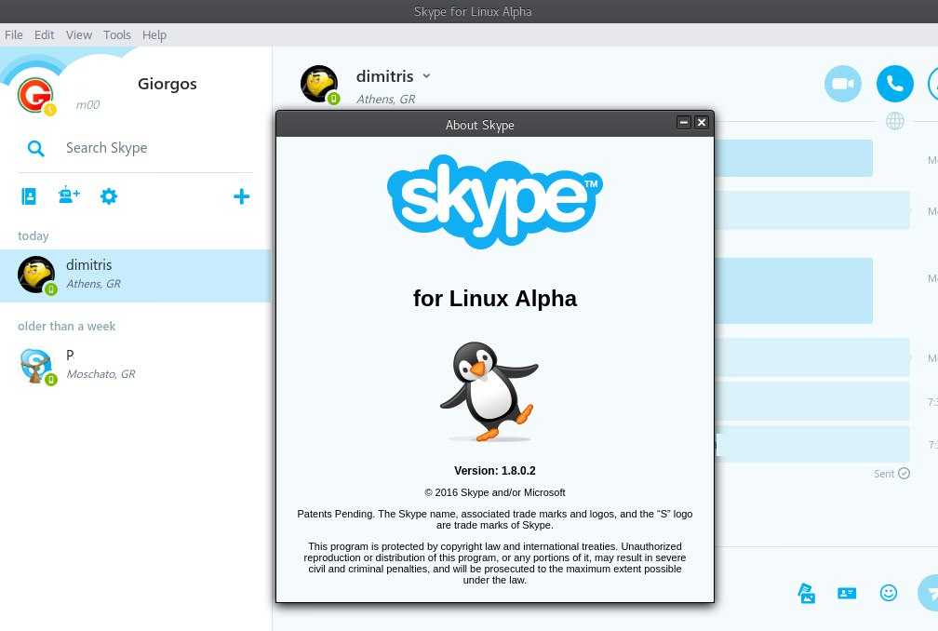The image size is (938, 631).
Task: Click the 'older than a week' label
Action: pyautogui.click(x=66, y=327)
